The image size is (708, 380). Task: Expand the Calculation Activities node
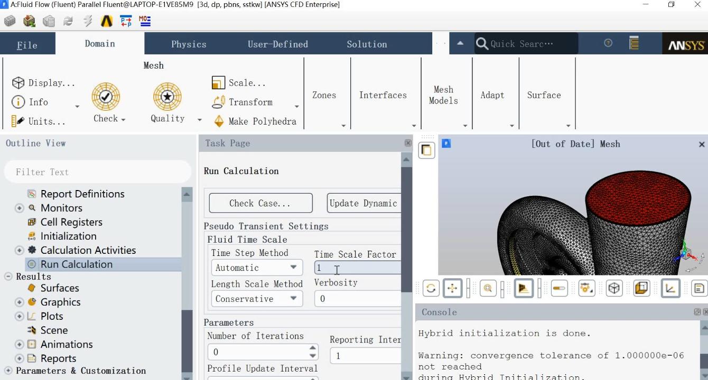20,250
